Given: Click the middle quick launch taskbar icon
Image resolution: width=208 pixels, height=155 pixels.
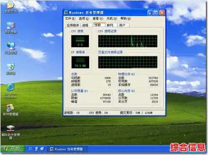Looking at the screenshot, I should 36,149.
